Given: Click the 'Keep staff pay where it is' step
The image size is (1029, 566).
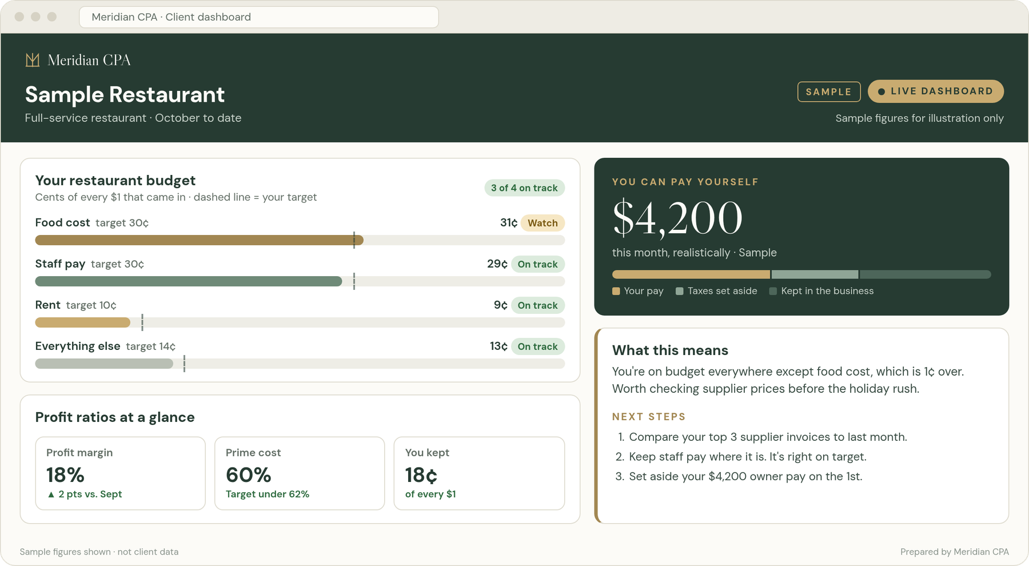Looking at the screenshot, I should (748, 457).
